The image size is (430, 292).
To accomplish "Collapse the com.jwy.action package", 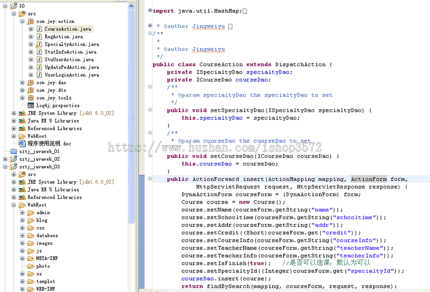I will click(x=22, y=21).
